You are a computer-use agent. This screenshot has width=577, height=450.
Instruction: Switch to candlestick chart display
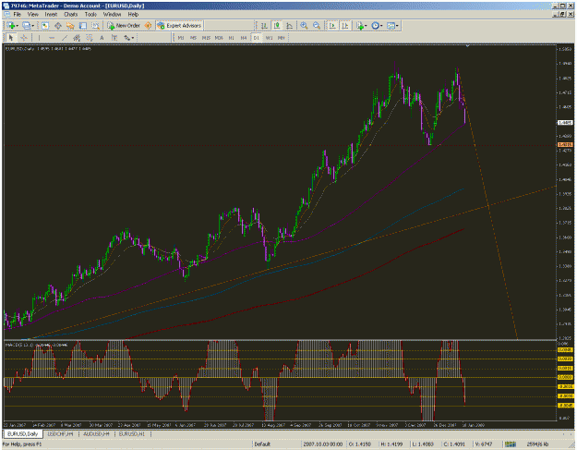click(x=277, y=26)
